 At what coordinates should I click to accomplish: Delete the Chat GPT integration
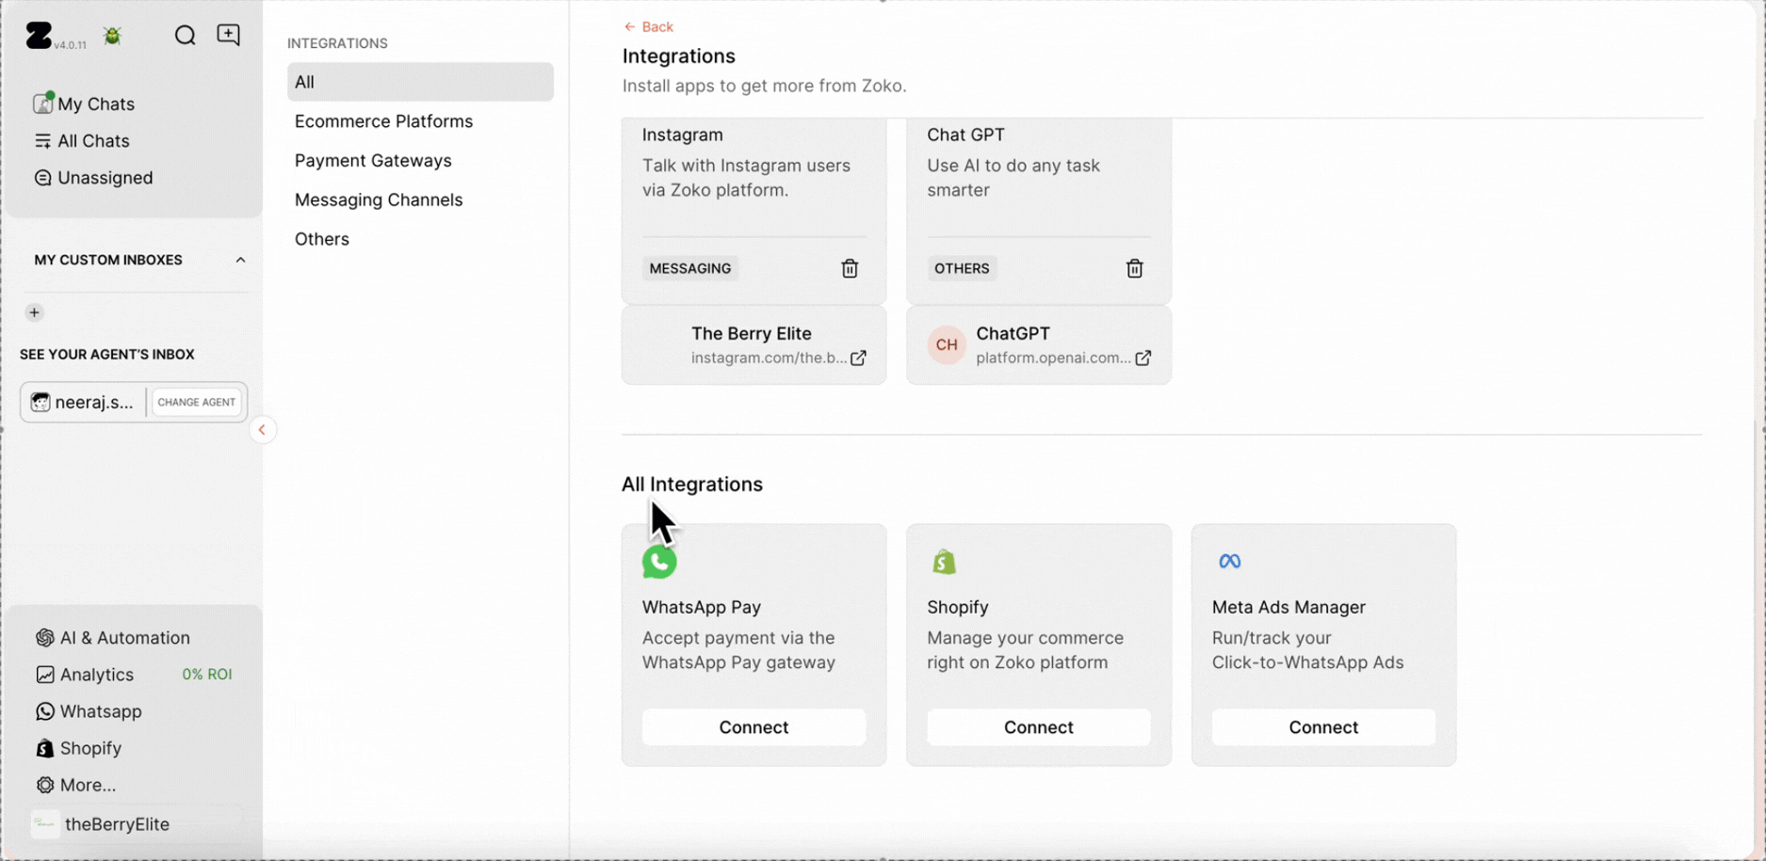(1134, 269)
